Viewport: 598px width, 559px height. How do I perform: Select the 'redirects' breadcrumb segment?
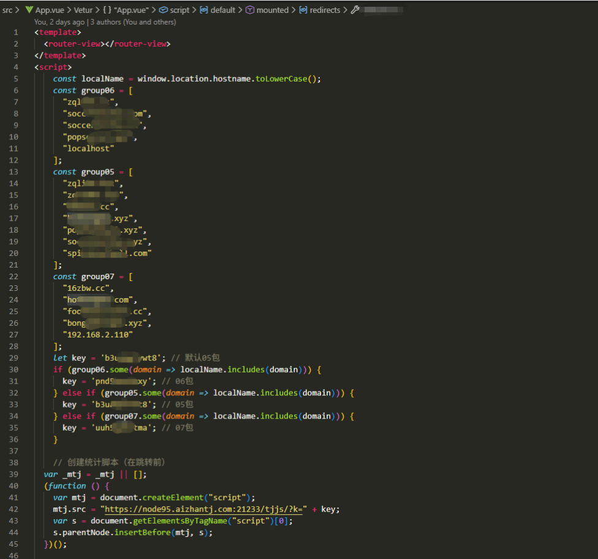click(325, 10)
